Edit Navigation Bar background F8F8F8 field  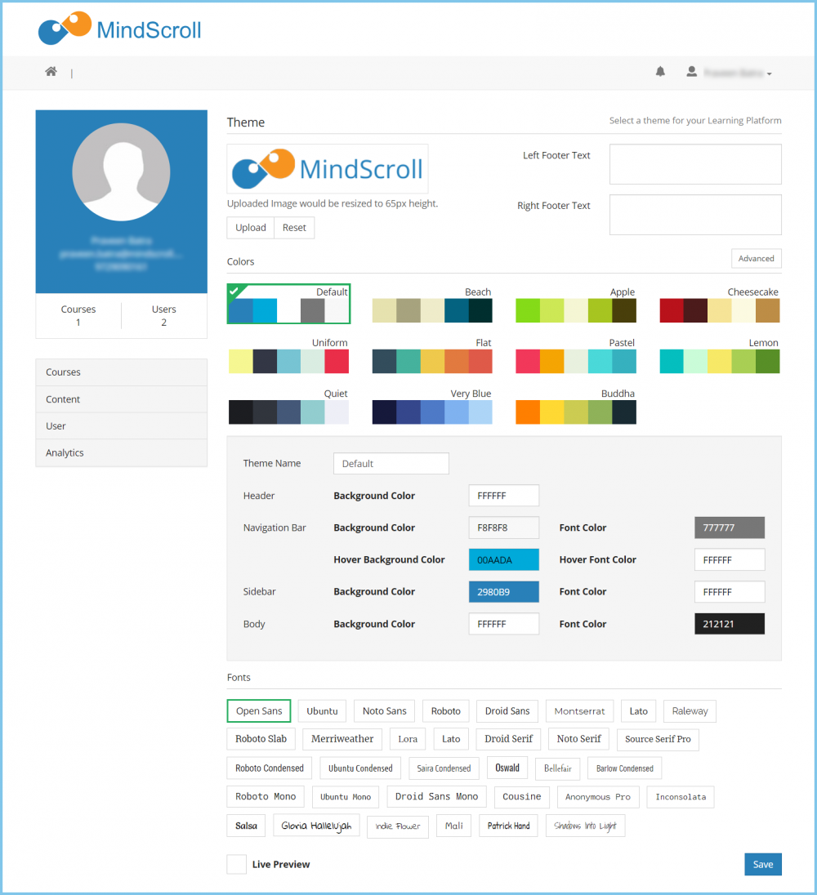(503, 528)
